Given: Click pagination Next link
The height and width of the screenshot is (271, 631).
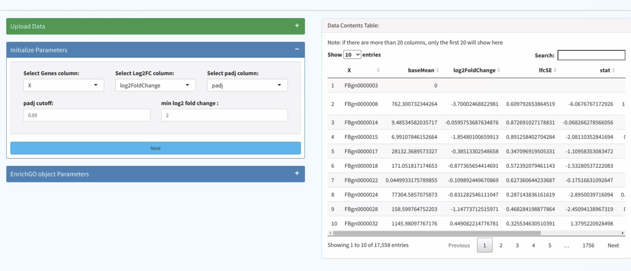Looking at the screenshot, I should coord(613,245).
